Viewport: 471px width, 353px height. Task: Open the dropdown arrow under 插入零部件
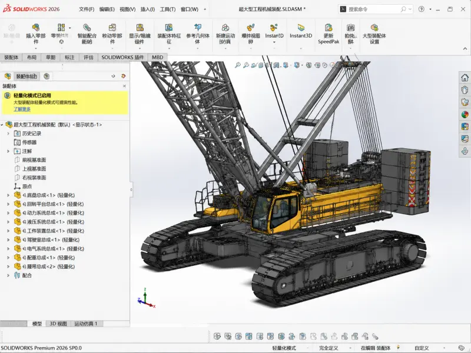[x=36, y=48]
